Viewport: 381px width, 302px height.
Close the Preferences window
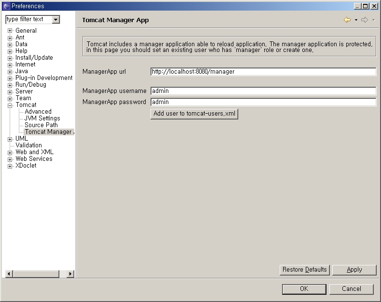(x=374, y=6)
